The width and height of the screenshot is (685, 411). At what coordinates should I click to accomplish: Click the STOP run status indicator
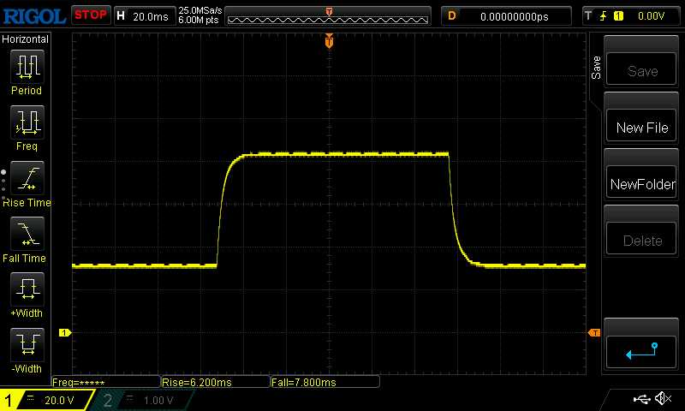(91, 15)
